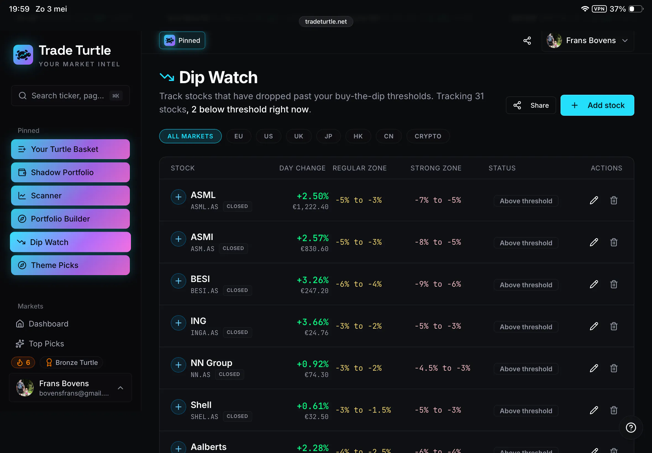Click the plus circle next to NN Group
This screenshot has height=453, width=652.
tap(178, 365)
